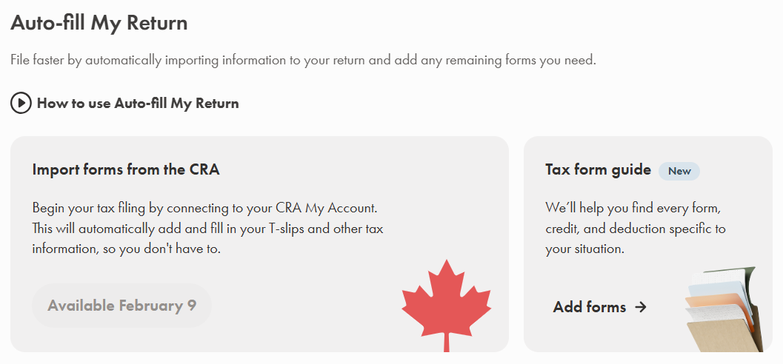Click the "New" badge

tap(679, 171)
